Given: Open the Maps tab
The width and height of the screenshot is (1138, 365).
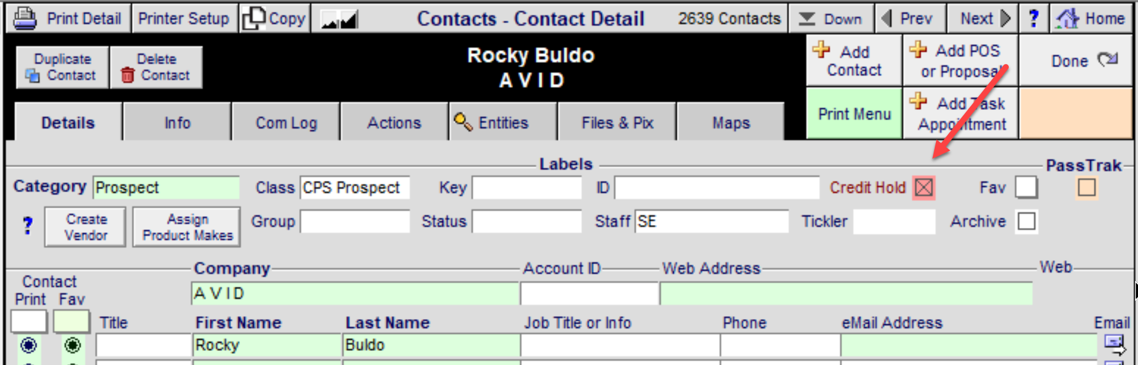Looking at the screenshot, I should (731, 122).
